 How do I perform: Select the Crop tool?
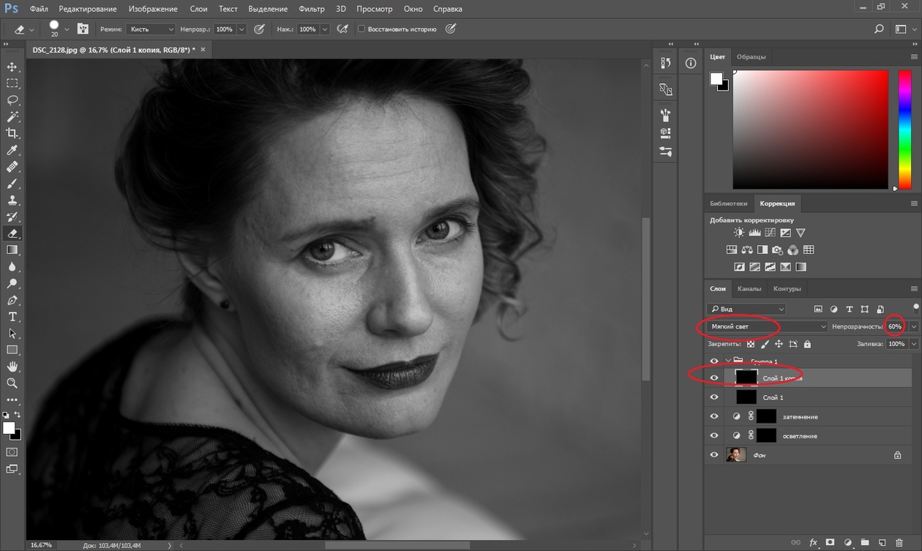coord(12,133)
